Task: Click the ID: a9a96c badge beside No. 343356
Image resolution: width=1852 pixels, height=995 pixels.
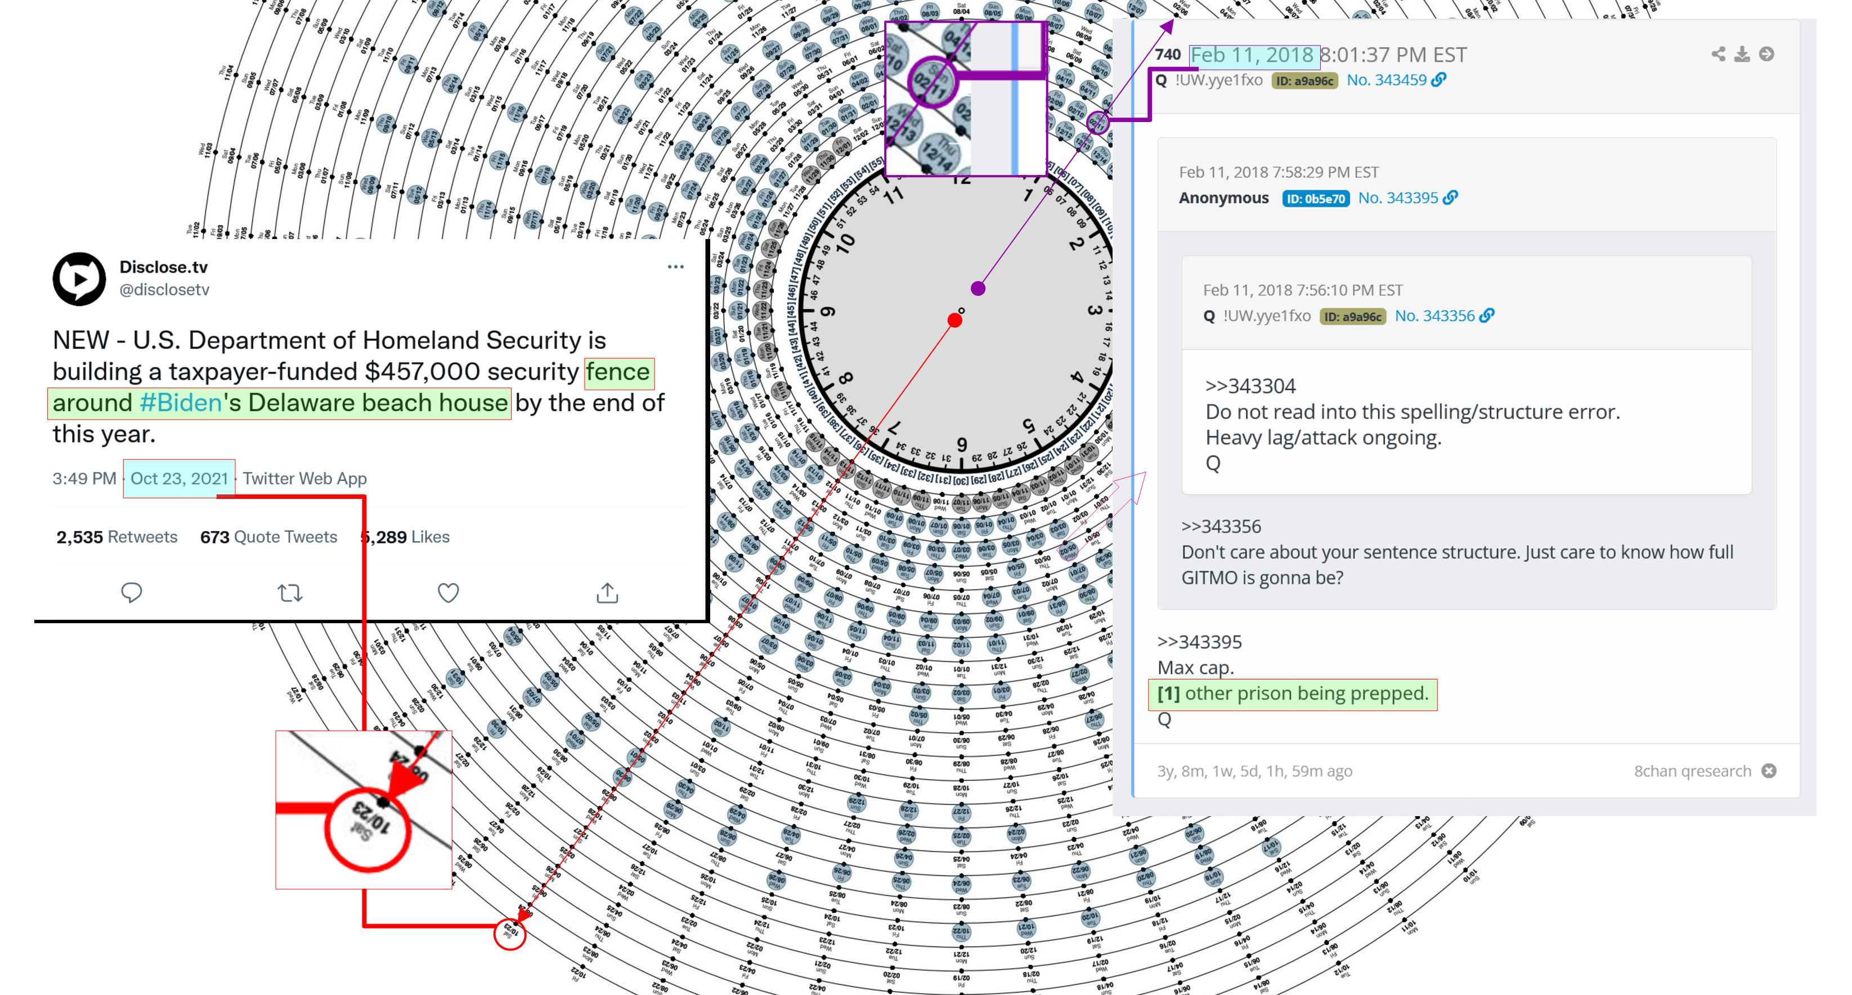Action: 1352,316
